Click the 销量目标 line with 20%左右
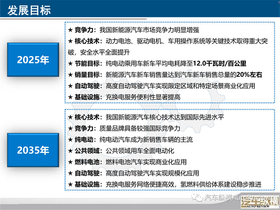This screenshot has height=210, width=280. (165, 75)
